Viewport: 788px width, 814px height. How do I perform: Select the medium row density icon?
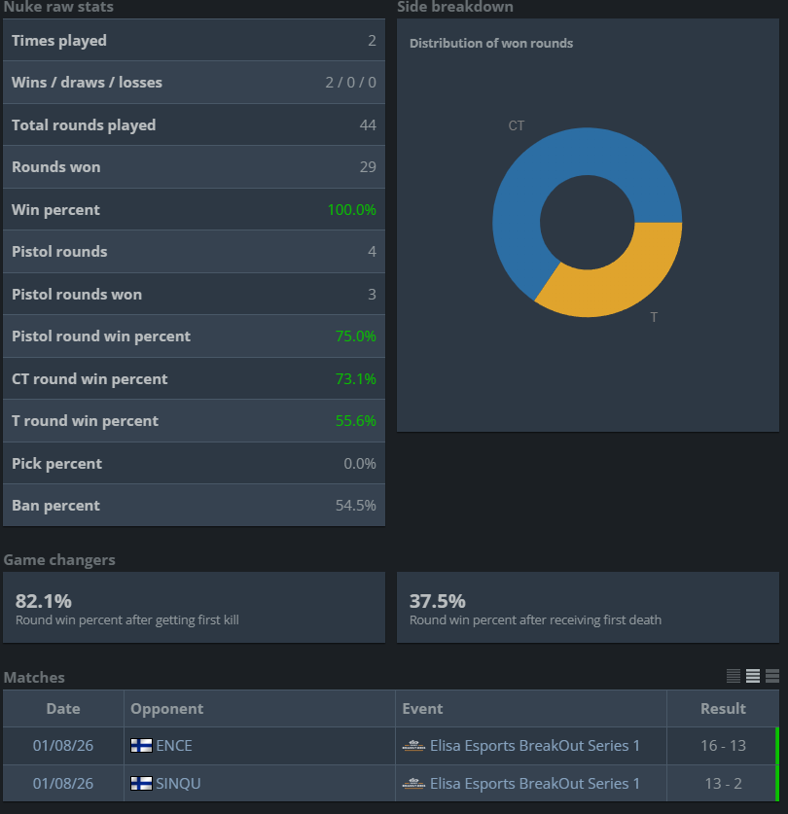pos(753,675)
